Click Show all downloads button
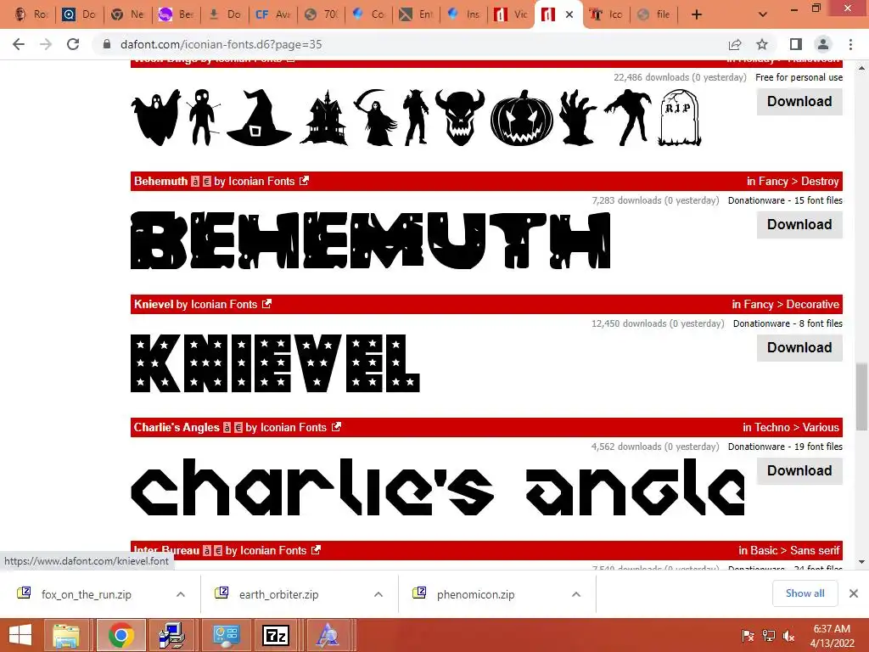This screenshot has height=652, width=869. [805, 593]
